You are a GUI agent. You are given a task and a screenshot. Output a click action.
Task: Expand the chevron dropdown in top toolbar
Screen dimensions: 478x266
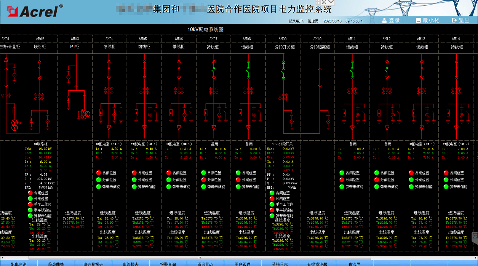[x=331, y=2]
